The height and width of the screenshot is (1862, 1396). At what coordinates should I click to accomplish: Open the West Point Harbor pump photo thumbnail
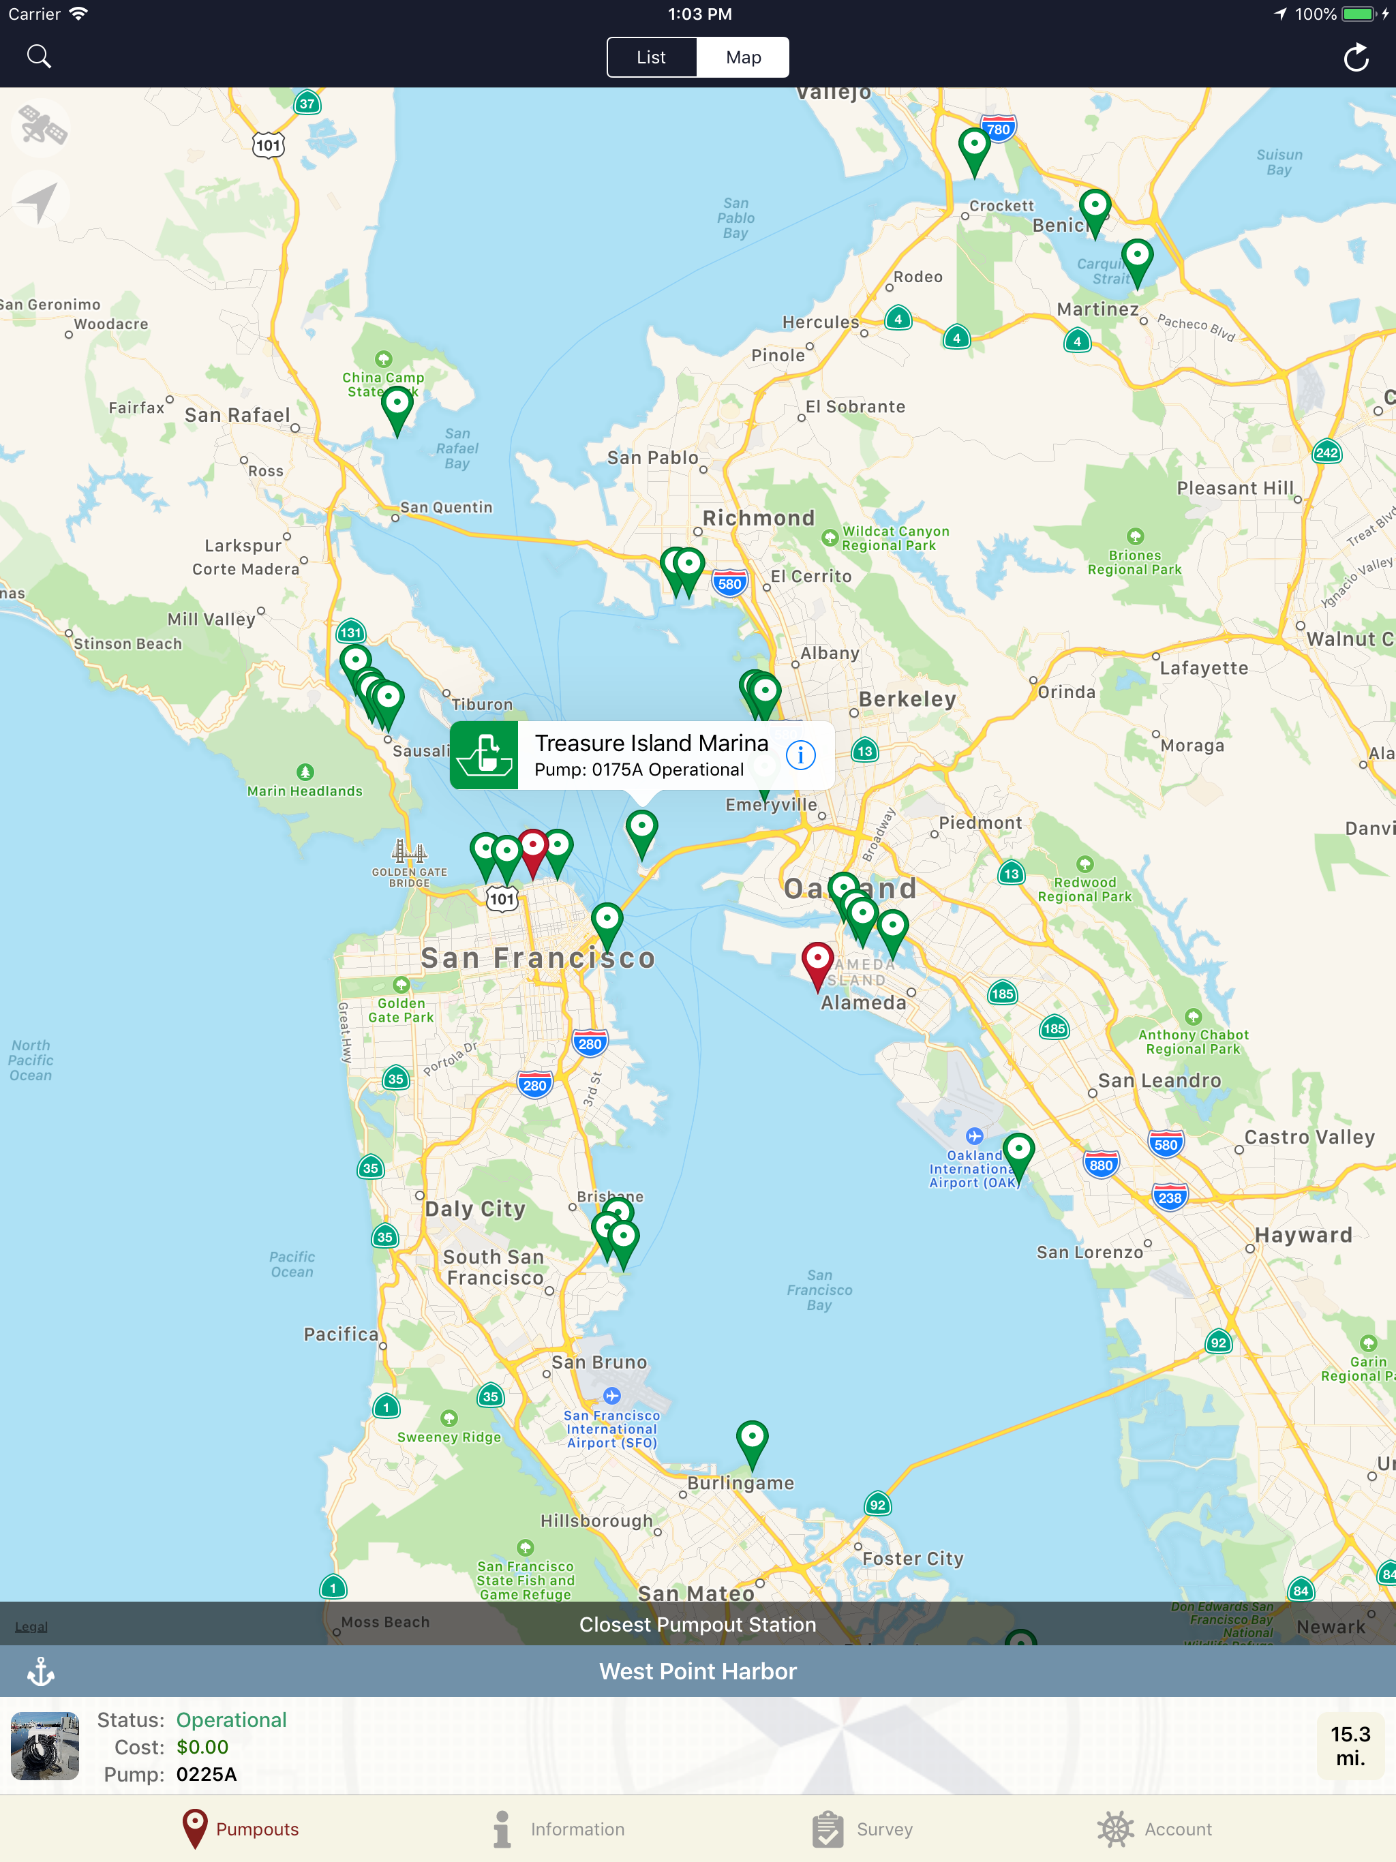click(44, 1746)
